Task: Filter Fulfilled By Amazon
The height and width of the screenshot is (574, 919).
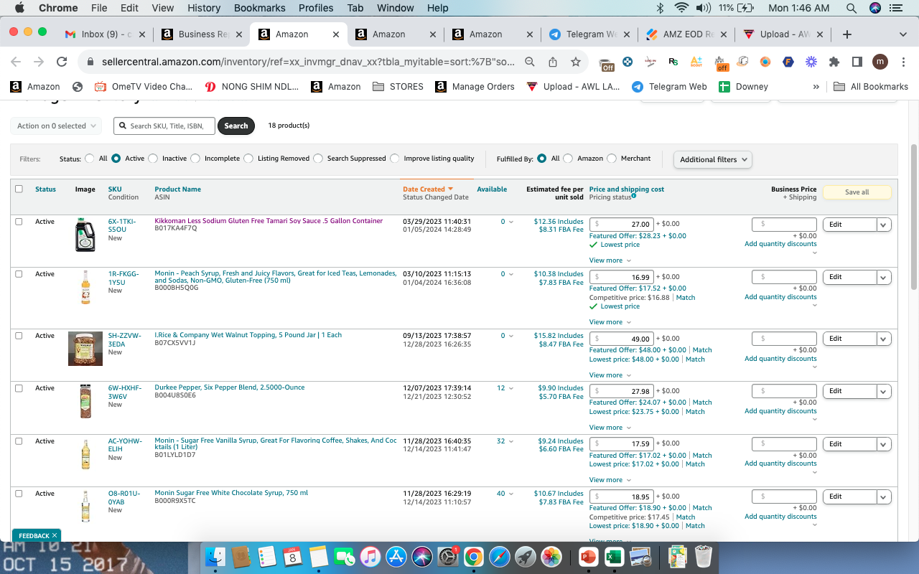Action: point(568,159)
